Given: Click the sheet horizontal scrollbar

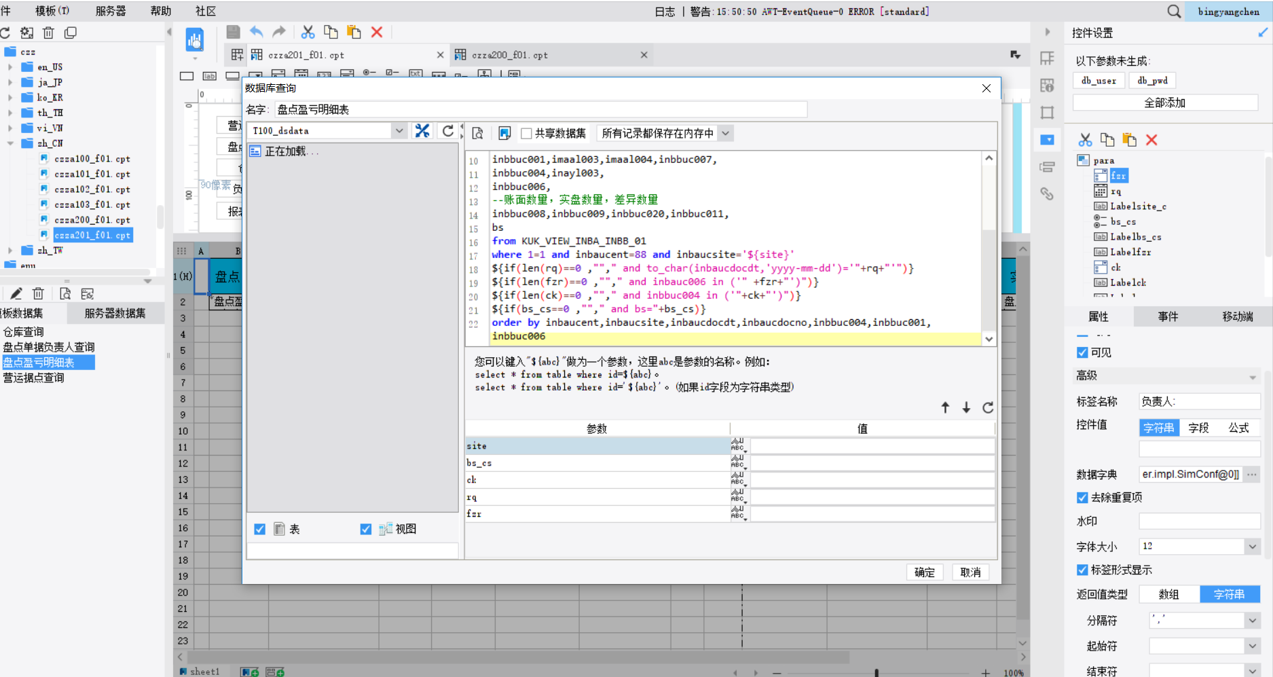Looking at the screenshot, I should tap(518, 657).
